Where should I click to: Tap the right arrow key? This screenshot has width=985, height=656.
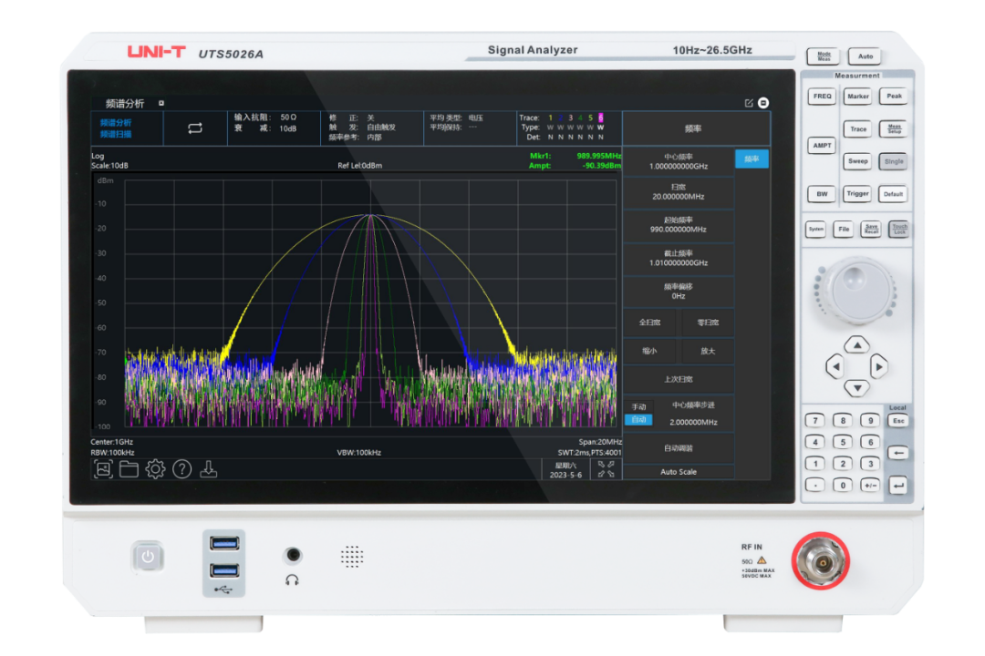[879, 366]
